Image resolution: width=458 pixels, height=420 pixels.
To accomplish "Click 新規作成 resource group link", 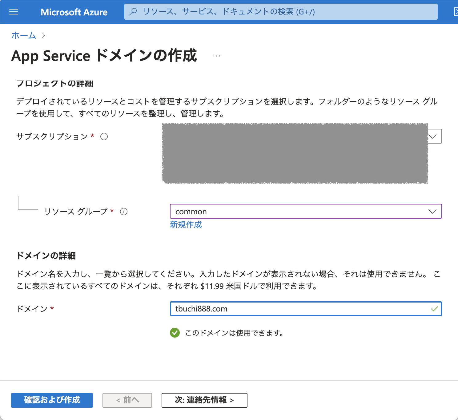I will pyautogui.click(x=186, y=224).
